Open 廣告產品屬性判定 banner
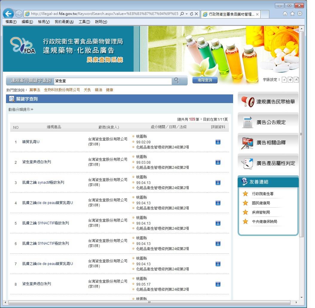This screenshot has height=308, width=315. point(268,163)
